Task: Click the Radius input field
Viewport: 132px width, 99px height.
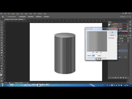Action: click(94, 56)
